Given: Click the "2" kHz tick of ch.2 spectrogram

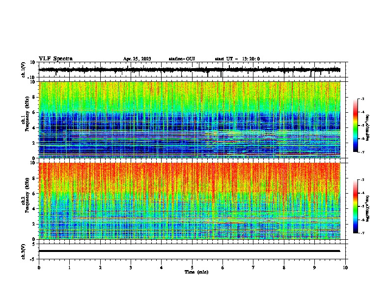Looking at the screenshot, I should click(34, 224).
